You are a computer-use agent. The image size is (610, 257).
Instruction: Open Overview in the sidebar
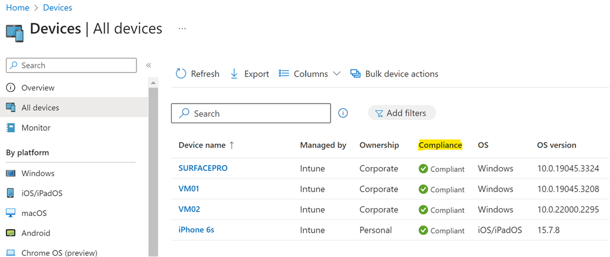(x=38, y=87)
